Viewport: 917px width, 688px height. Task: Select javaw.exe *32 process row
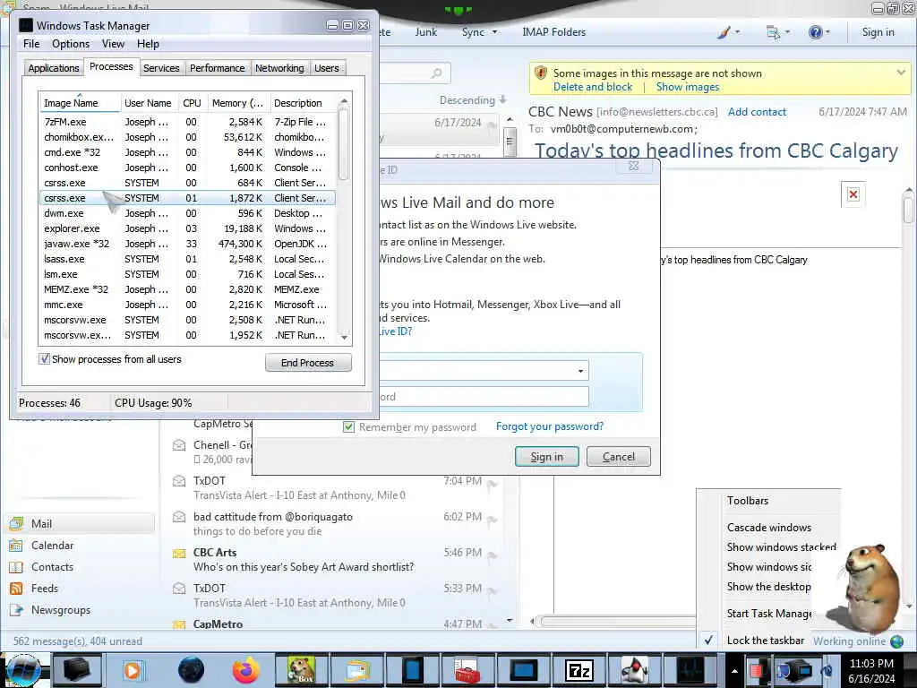pos(187,244)
